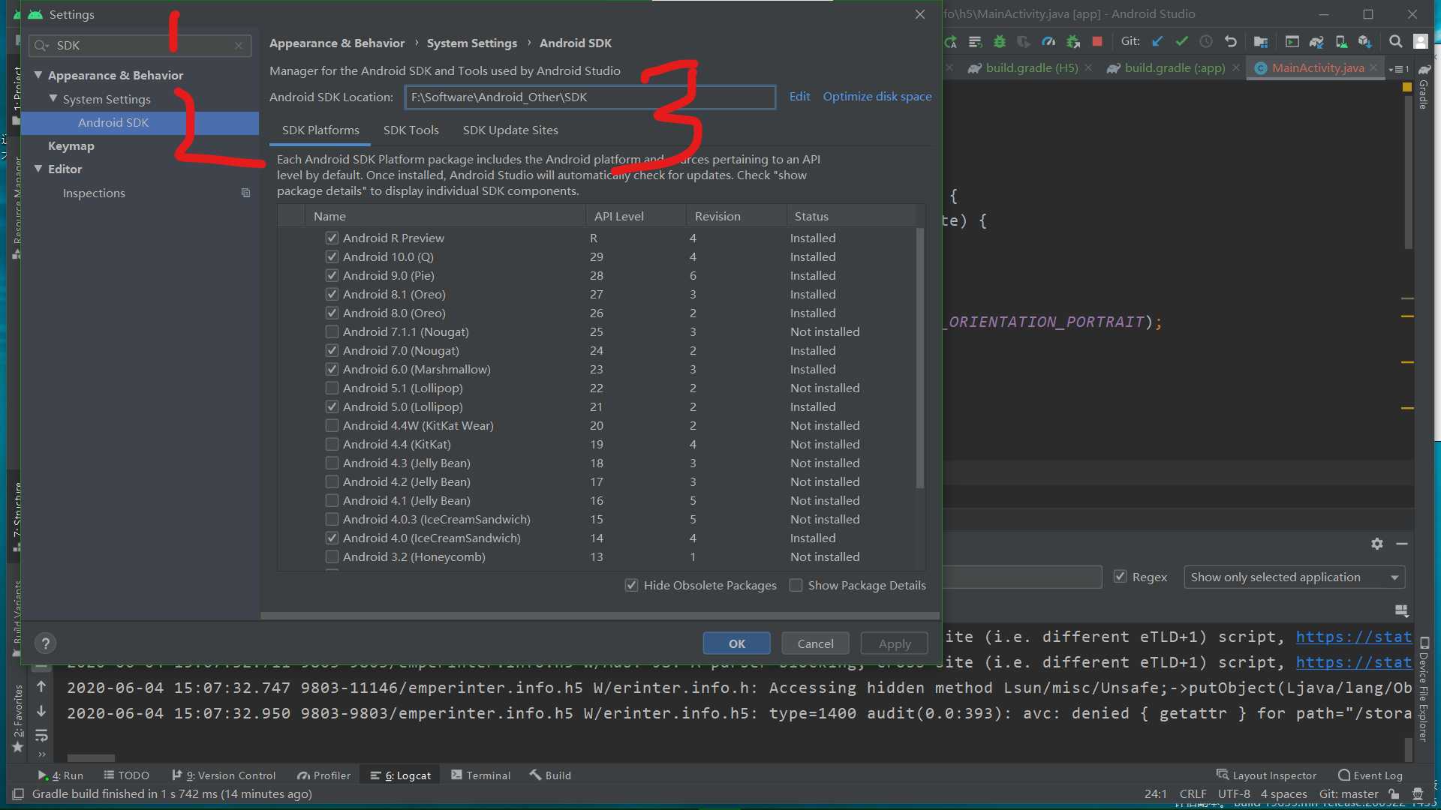Viewport: 1441px width, 810px height.
Task: Select Inspections in settings tree
Action: click(x=94, y=193)
